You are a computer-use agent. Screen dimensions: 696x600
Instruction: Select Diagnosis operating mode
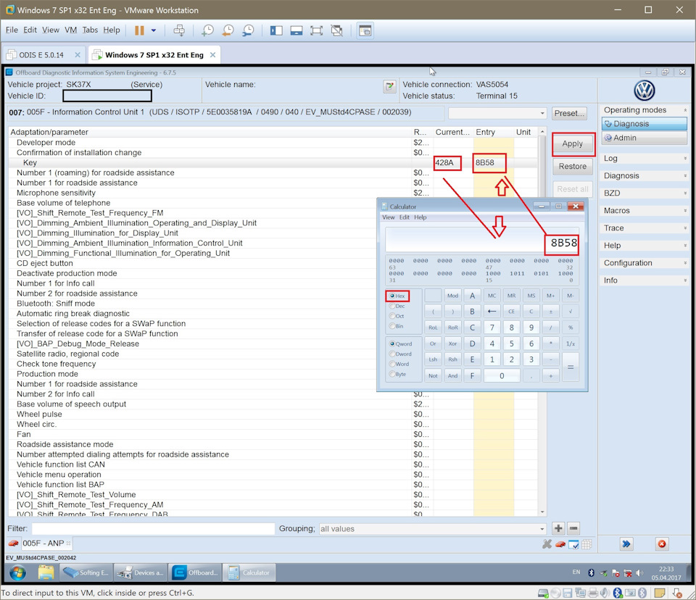click(x=644, y=124)
